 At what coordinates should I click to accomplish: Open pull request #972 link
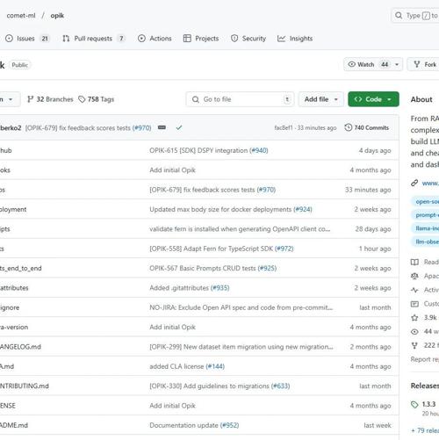[284, 249]
